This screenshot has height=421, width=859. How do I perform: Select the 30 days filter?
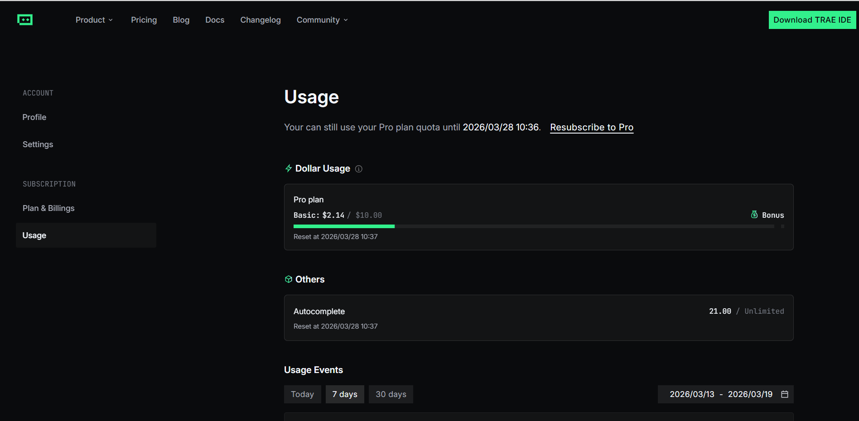[x=391, y=394]
